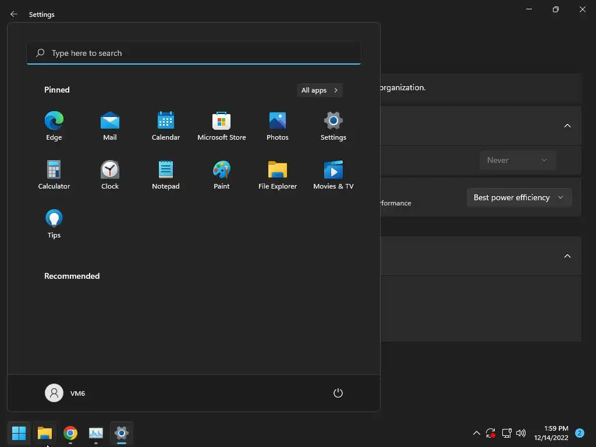Open File Explorer pinned app
596x447 pixels.
point(278,175)
